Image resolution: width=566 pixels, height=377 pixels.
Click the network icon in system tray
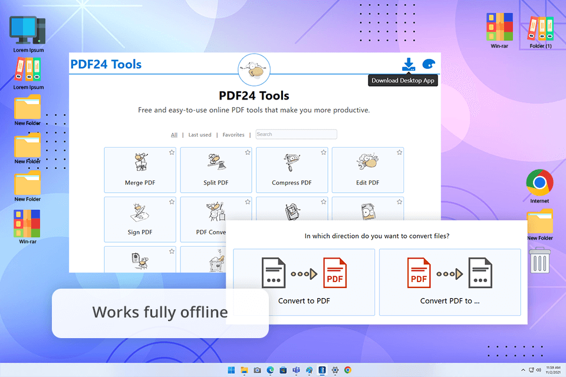531,370
